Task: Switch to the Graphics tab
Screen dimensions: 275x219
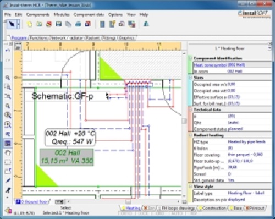Action: 127,38
